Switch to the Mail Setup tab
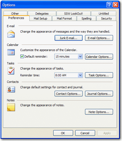This screenshot has height=141, width=122. (40, 18)
